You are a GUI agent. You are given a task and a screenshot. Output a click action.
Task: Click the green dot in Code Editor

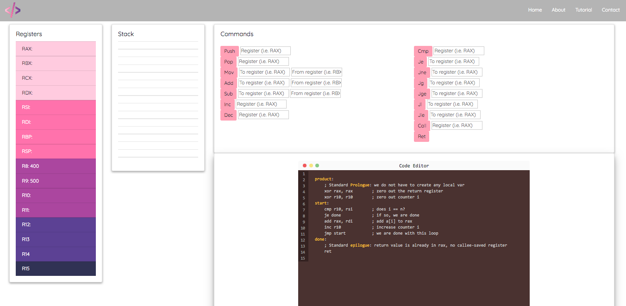click(x=317, y=166)
